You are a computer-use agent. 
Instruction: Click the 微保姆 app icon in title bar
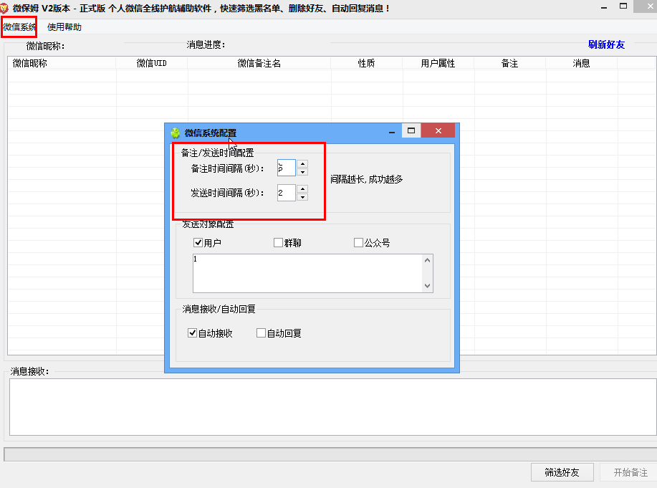tap(4, 8)
